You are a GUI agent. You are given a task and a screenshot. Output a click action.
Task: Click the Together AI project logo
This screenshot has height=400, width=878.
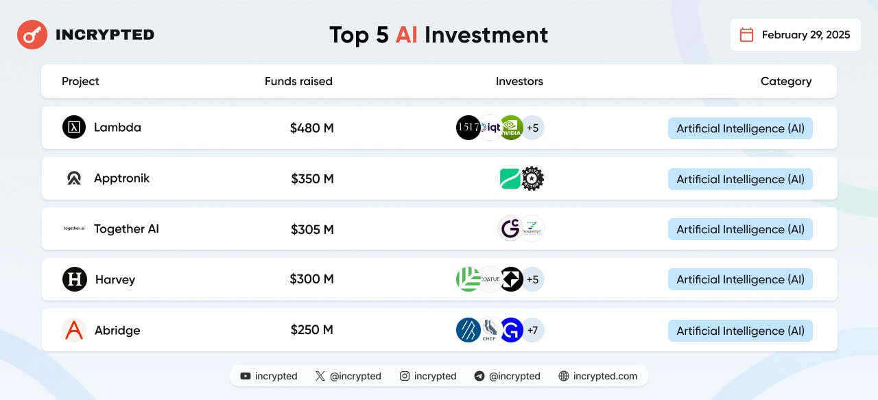74,228
